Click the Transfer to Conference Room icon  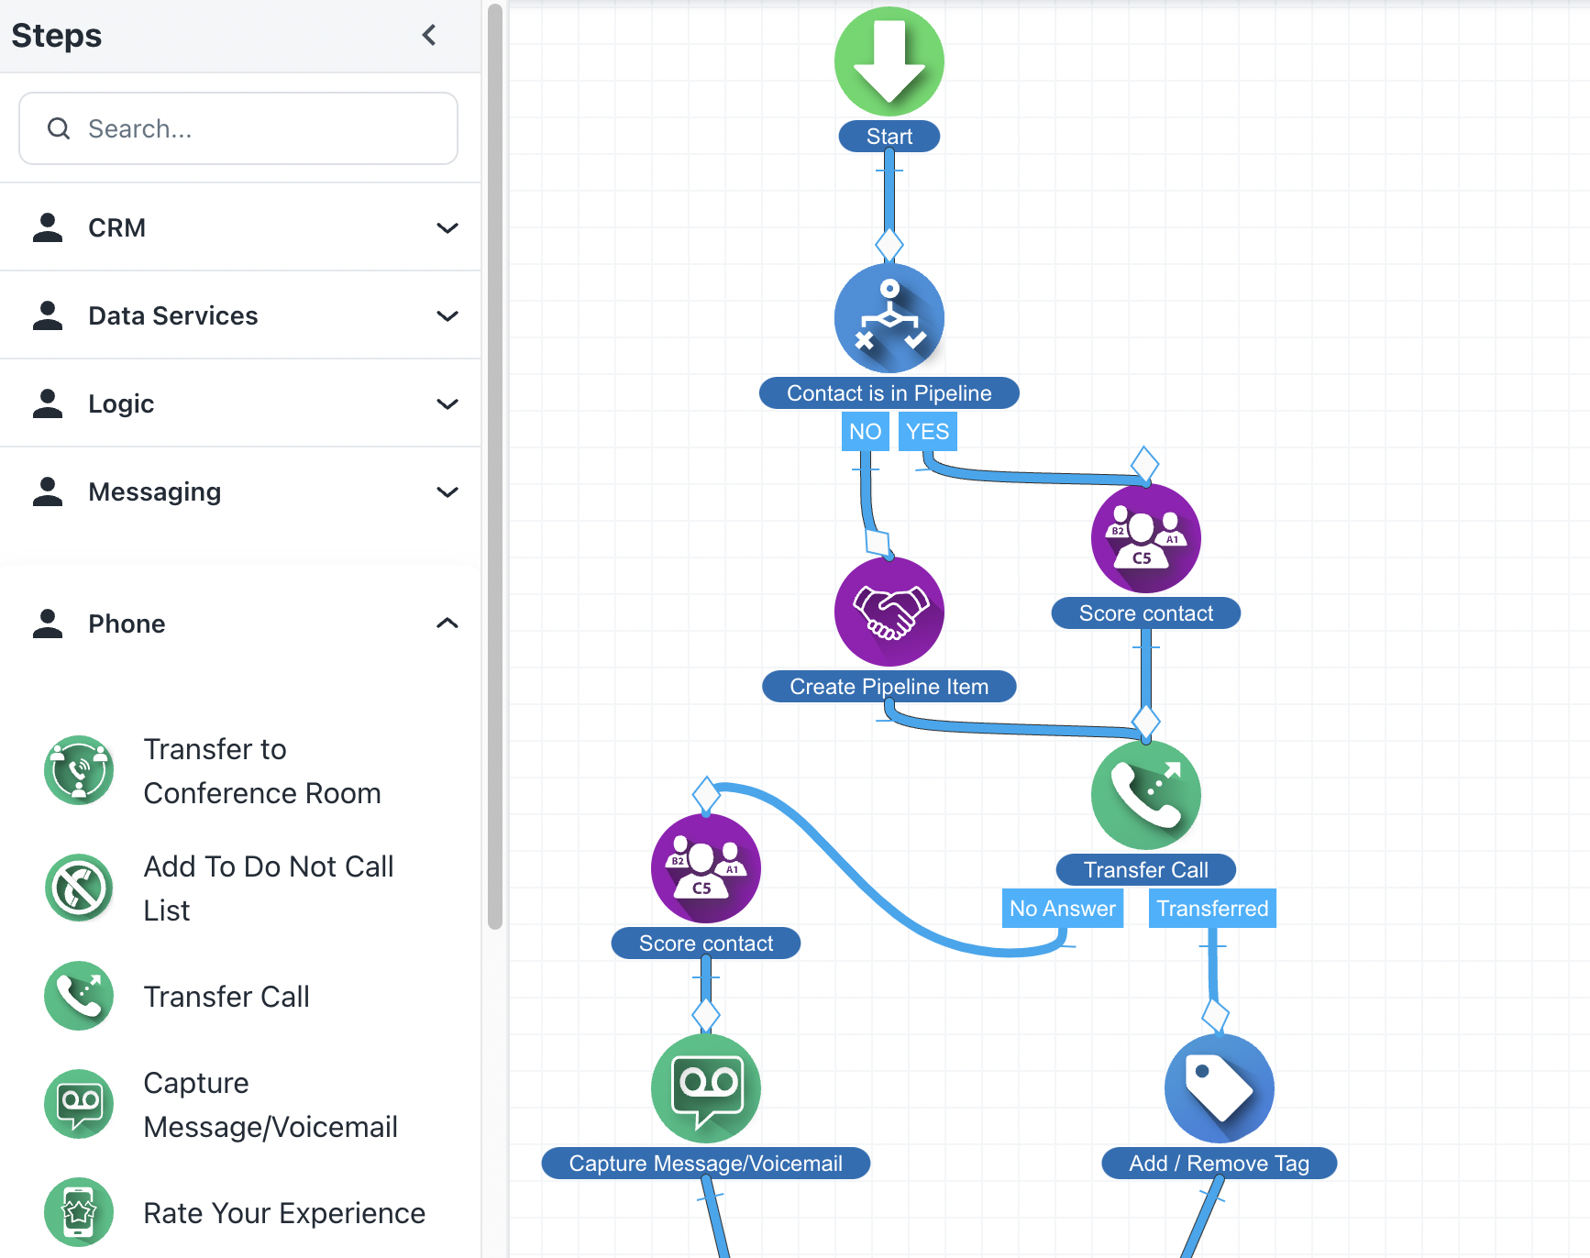click(x=79, y=770)
